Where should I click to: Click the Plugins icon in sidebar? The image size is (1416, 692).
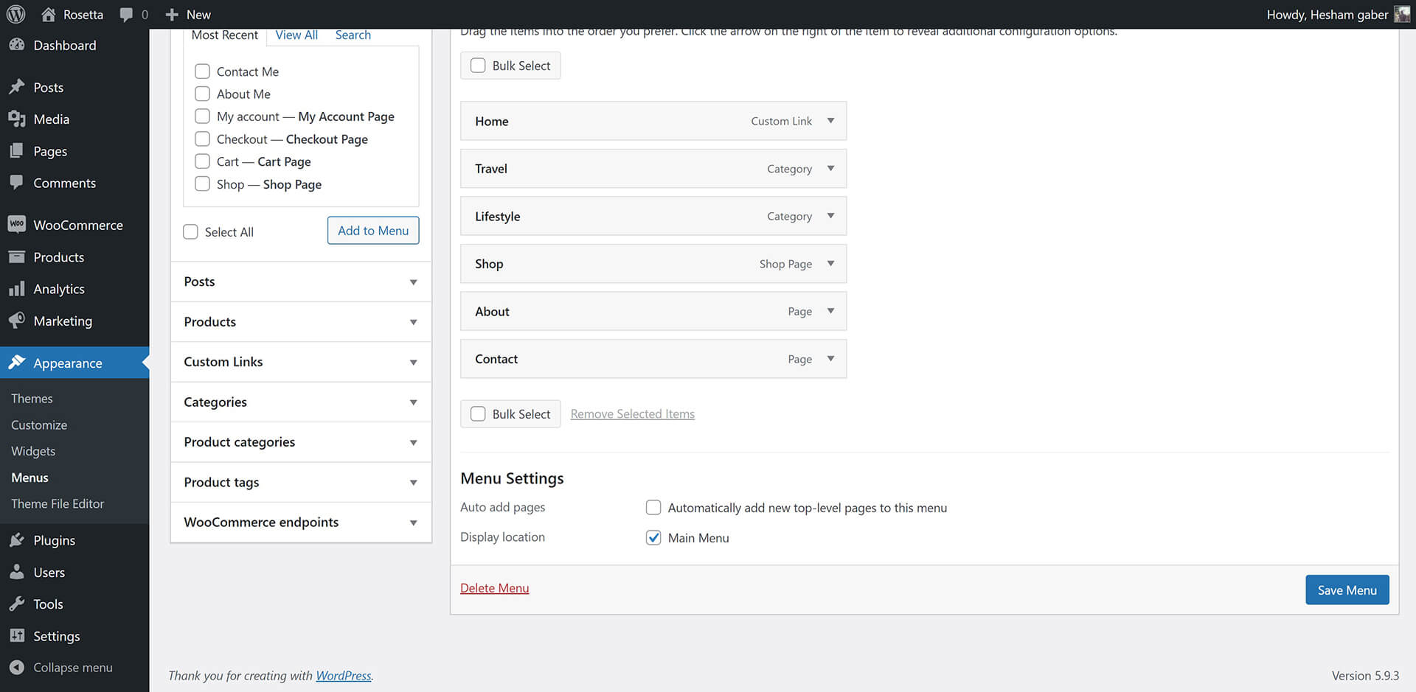coord(17,540)
